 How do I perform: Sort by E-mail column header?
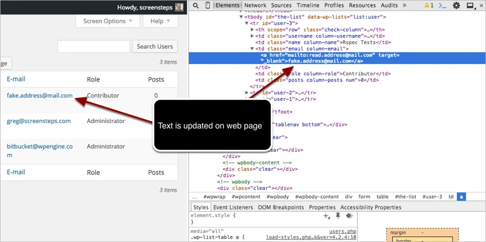point(16,79)
